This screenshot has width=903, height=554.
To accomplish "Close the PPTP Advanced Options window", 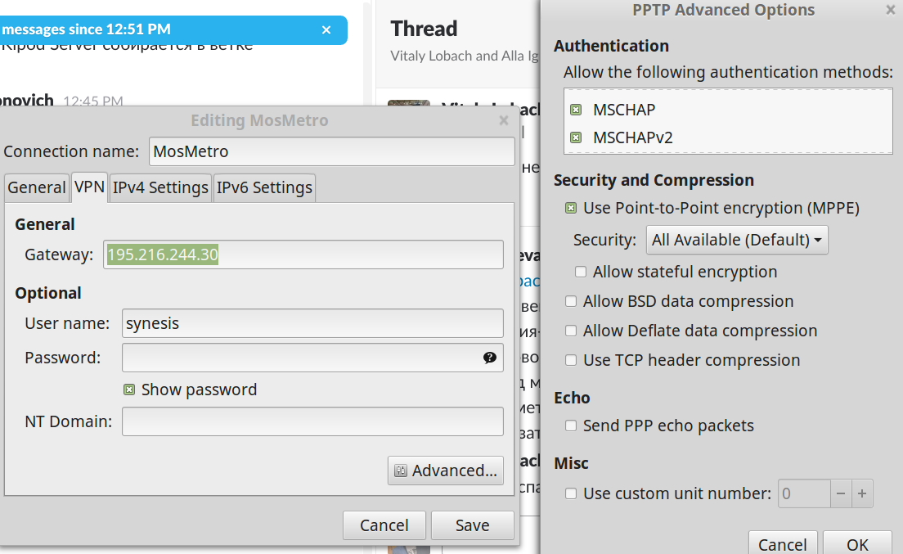I will [x=891, y=10].
